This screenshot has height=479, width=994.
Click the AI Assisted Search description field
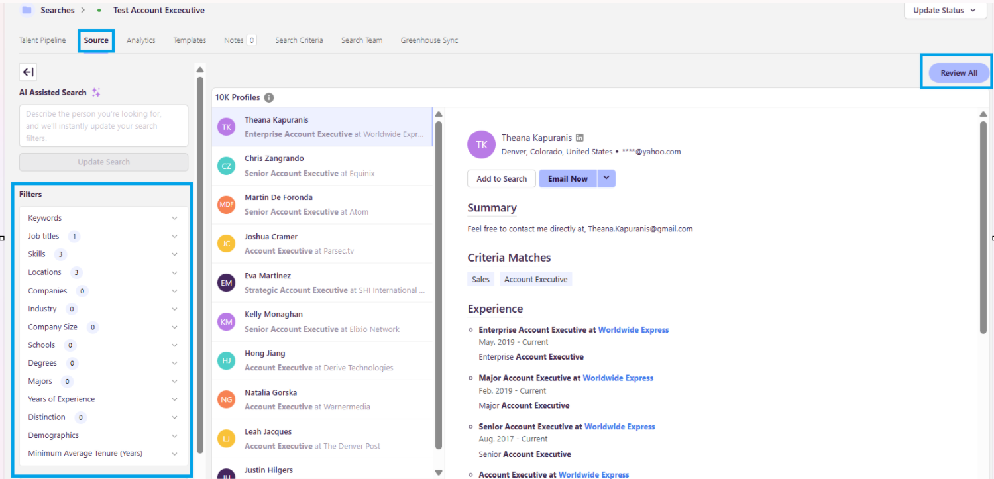[x=103, y=126]
